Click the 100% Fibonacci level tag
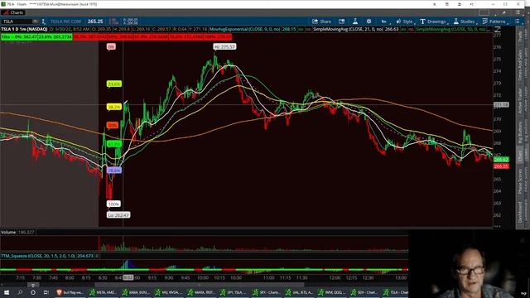This screenshot has height=298, width=530. coord(113,204)
